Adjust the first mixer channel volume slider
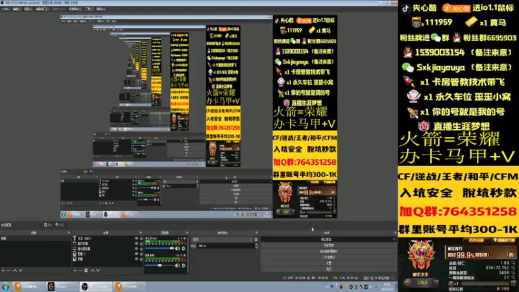This screenshot has height=292, width=519. (159, 249)
